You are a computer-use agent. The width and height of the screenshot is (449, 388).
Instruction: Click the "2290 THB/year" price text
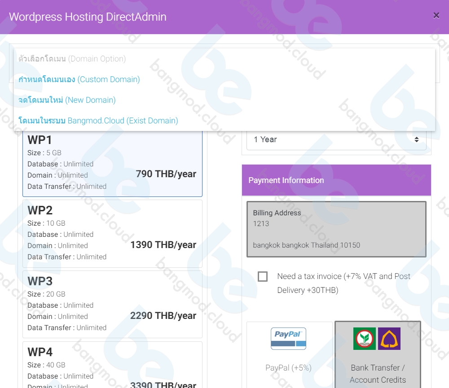coord(163,316)
